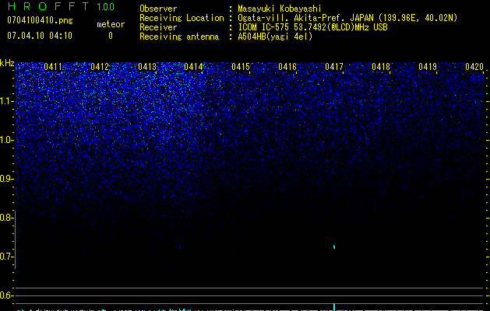Click the 0414 time marker
Viewport: 490px width, 311px height.
[193, 67]
